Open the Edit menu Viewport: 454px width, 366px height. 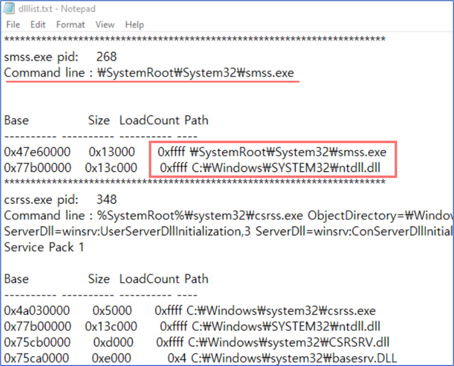point(38,24)
